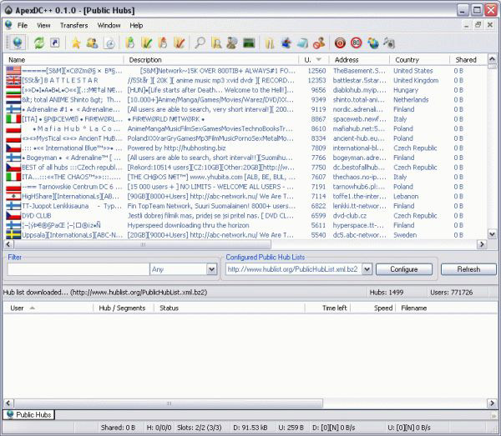Open the Transfers menu
The height and width of the screenshot is (436, 501).
[x=73, y=25]
